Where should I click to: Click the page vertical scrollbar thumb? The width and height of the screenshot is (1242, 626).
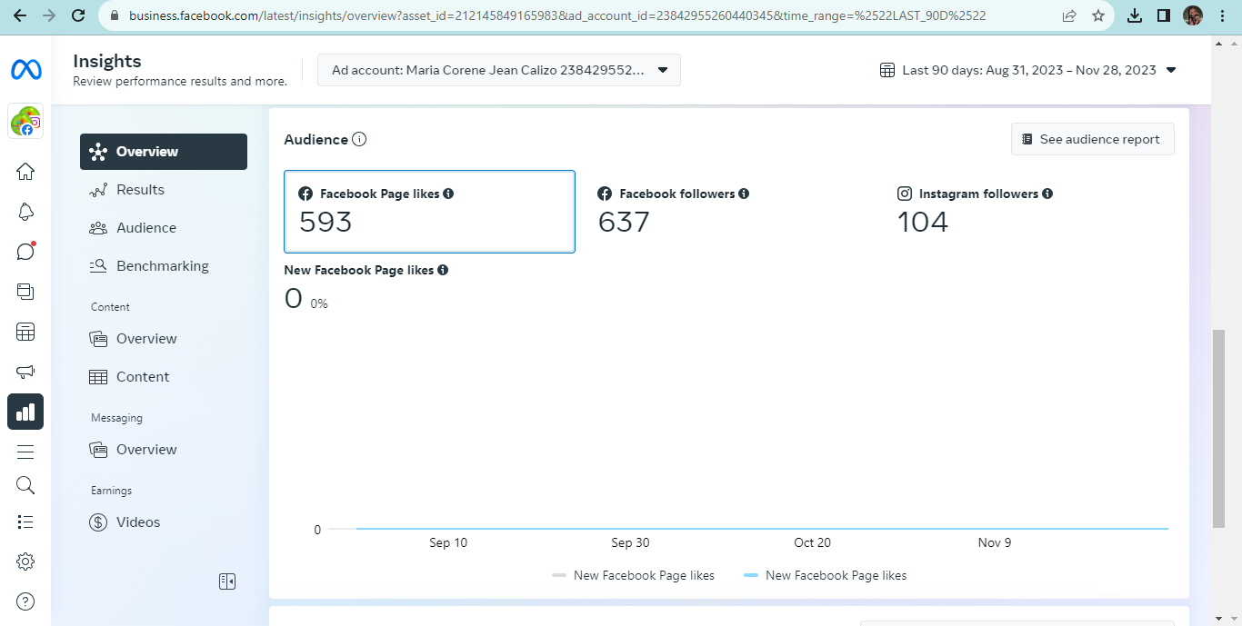click(1218, 427)
